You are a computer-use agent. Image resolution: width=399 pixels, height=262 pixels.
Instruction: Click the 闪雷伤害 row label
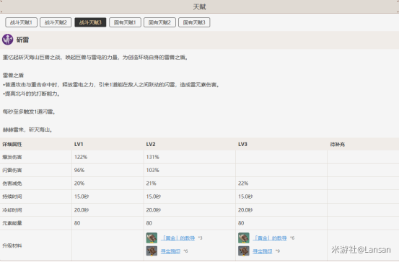coord(12,170)
